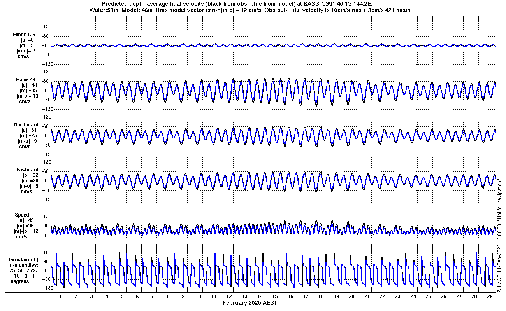Click the '180' tick of the Direction axis

pyautogui.click(x=47, y=253)
